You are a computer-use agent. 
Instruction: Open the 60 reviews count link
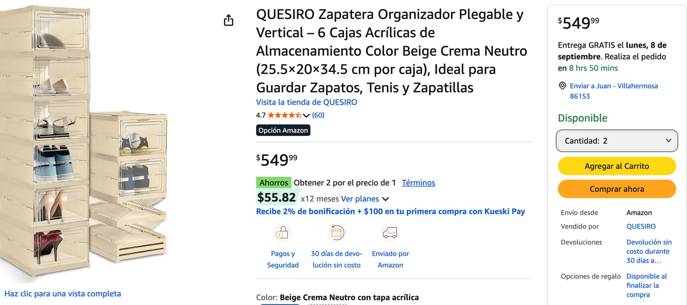[318, 115]
